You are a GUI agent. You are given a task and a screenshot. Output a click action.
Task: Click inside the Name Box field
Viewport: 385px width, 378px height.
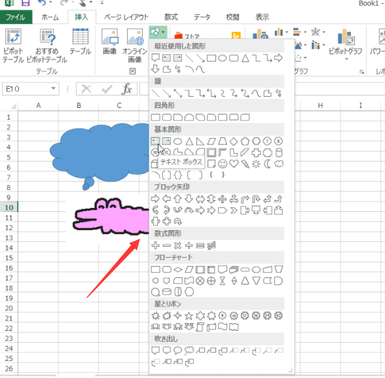[x=26, y=88]
